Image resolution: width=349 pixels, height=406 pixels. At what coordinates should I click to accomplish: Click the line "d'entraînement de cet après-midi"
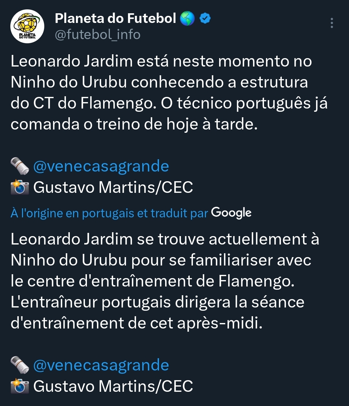tap(136, 323)
